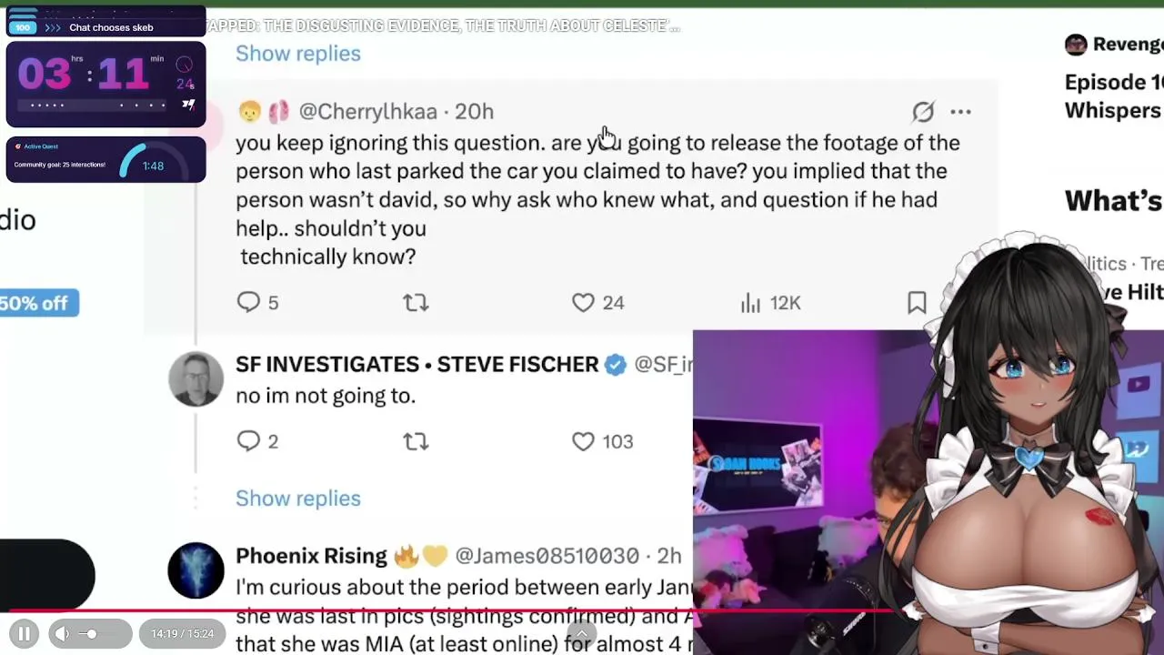Open SF Investigates Steve Fischer's profile picture
The width and height of the screenshot is (1164, 655).
[196, 378]
